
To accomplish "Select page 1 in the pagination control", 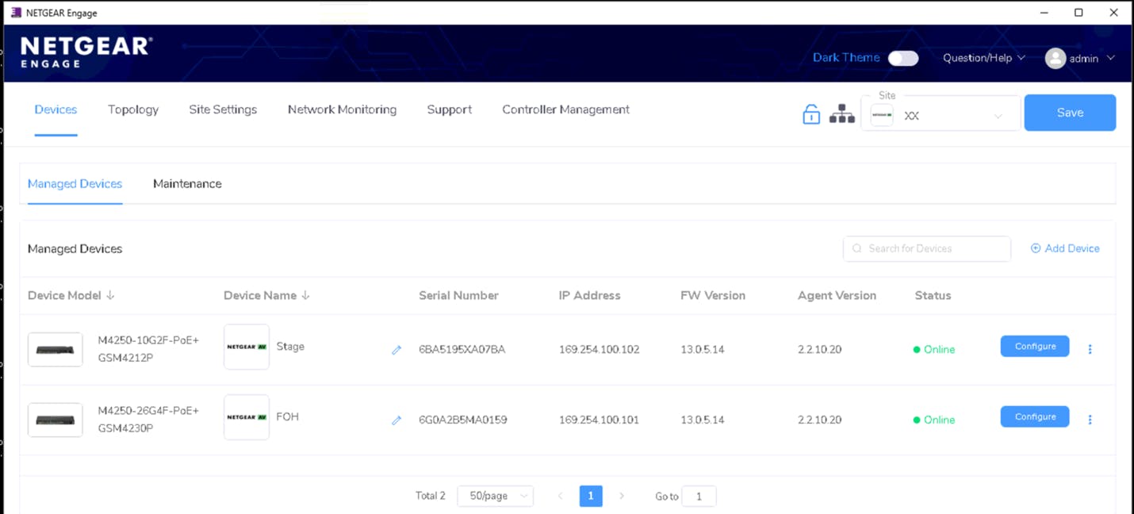I will pos(591,495).
